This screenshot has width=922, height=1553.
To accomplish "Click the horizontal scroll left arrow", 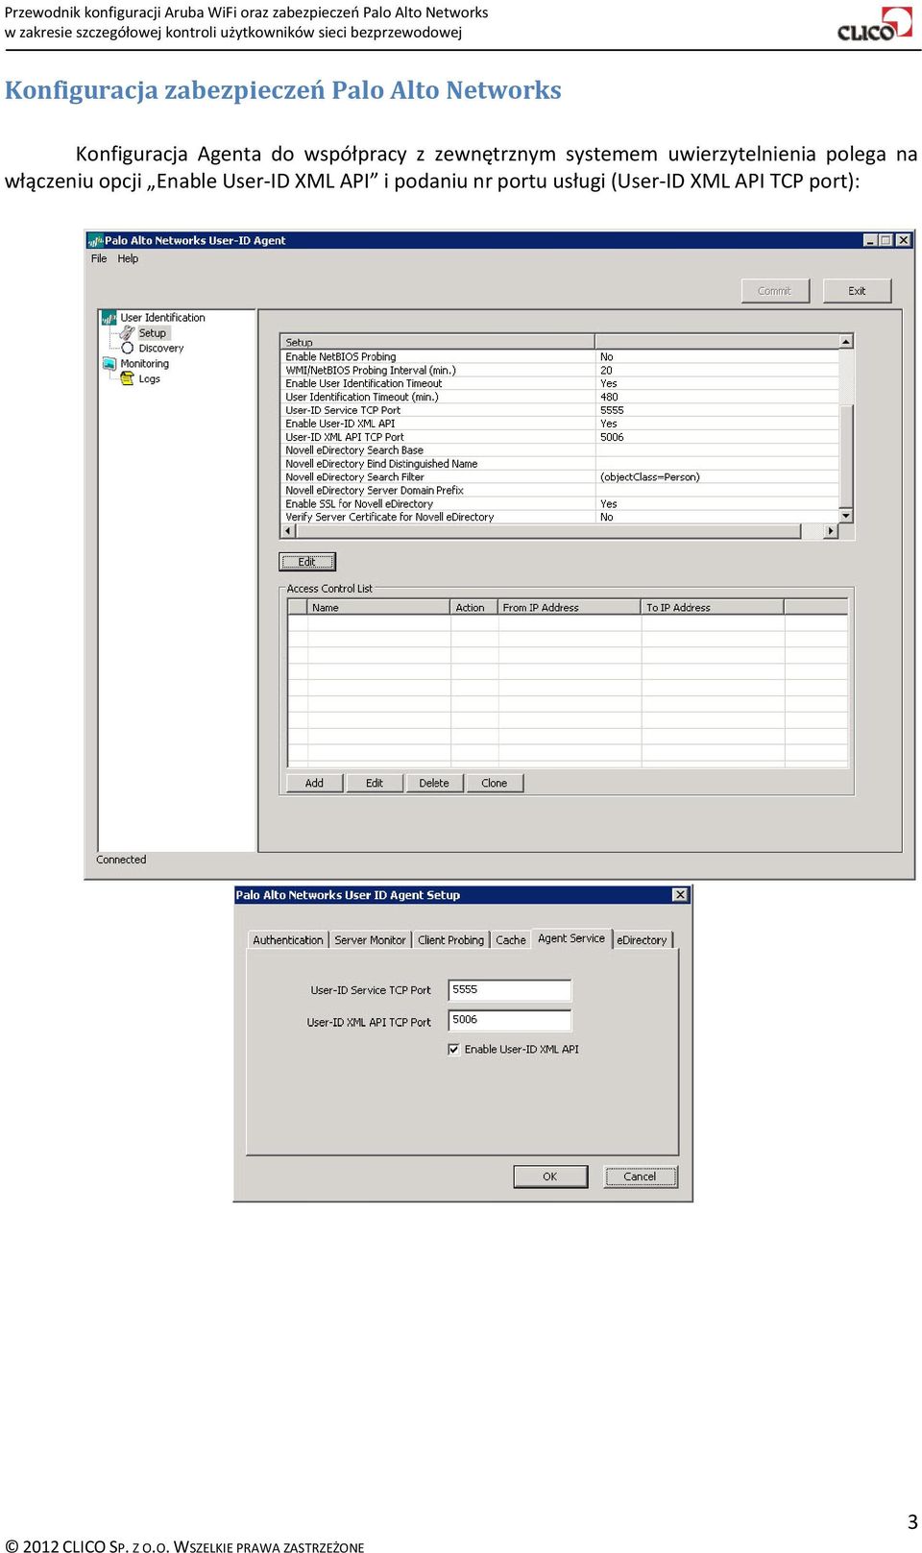I will 287,531.
